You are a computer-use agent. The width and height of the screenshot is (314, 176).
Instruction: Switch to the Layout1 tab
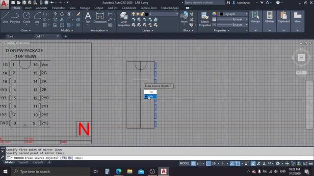click(23, 162)
